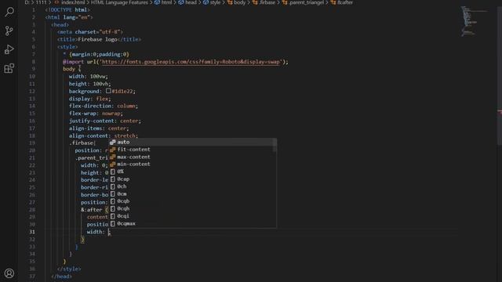Click the '</head>' closing tag
Image resolution: width=502 pixels, height=282 pixels.
coord(61,277)
